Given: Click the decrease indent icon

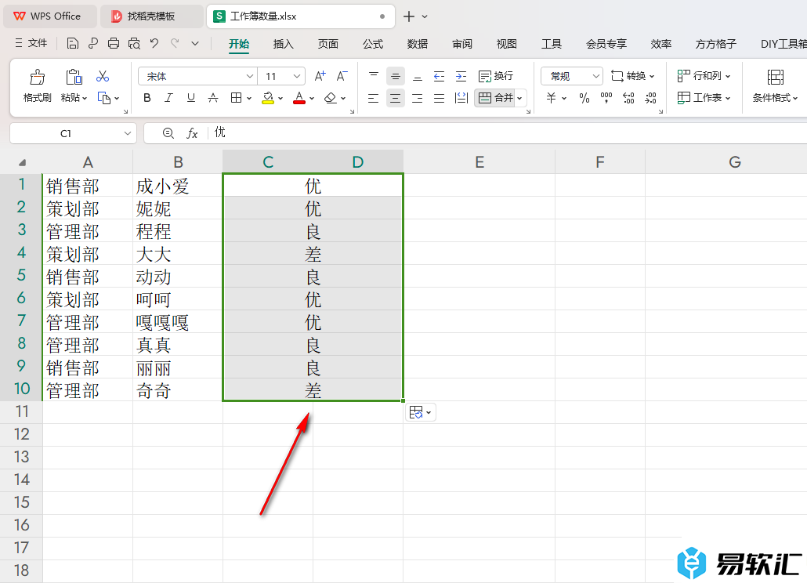Looking at the screenshot, I should point(439,76).
